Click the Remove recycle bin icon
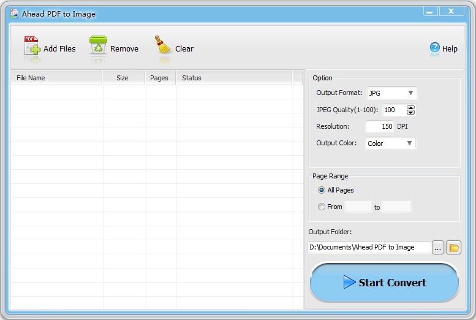The image size is (476, 320). click(x=98, y=47)
